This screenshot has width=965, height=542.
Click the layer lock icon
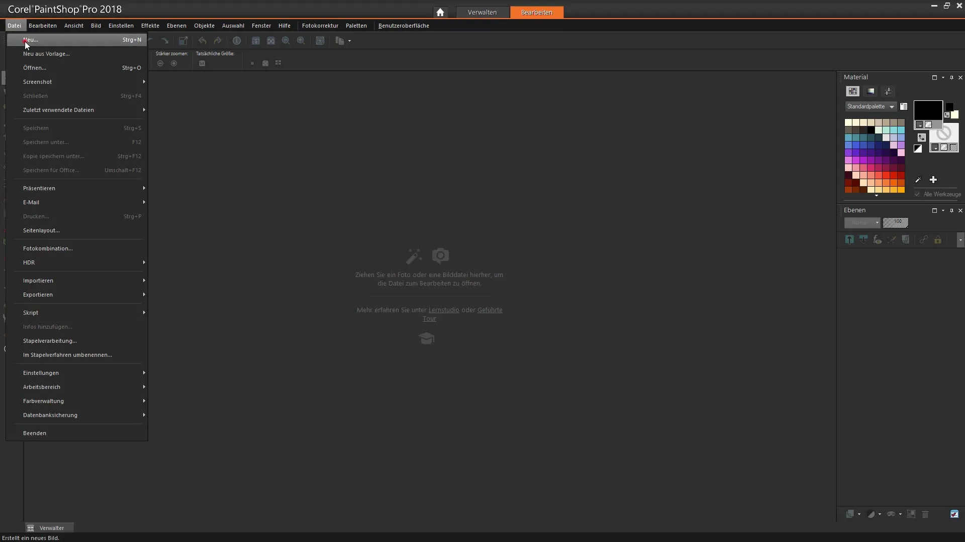pos(938,240)
